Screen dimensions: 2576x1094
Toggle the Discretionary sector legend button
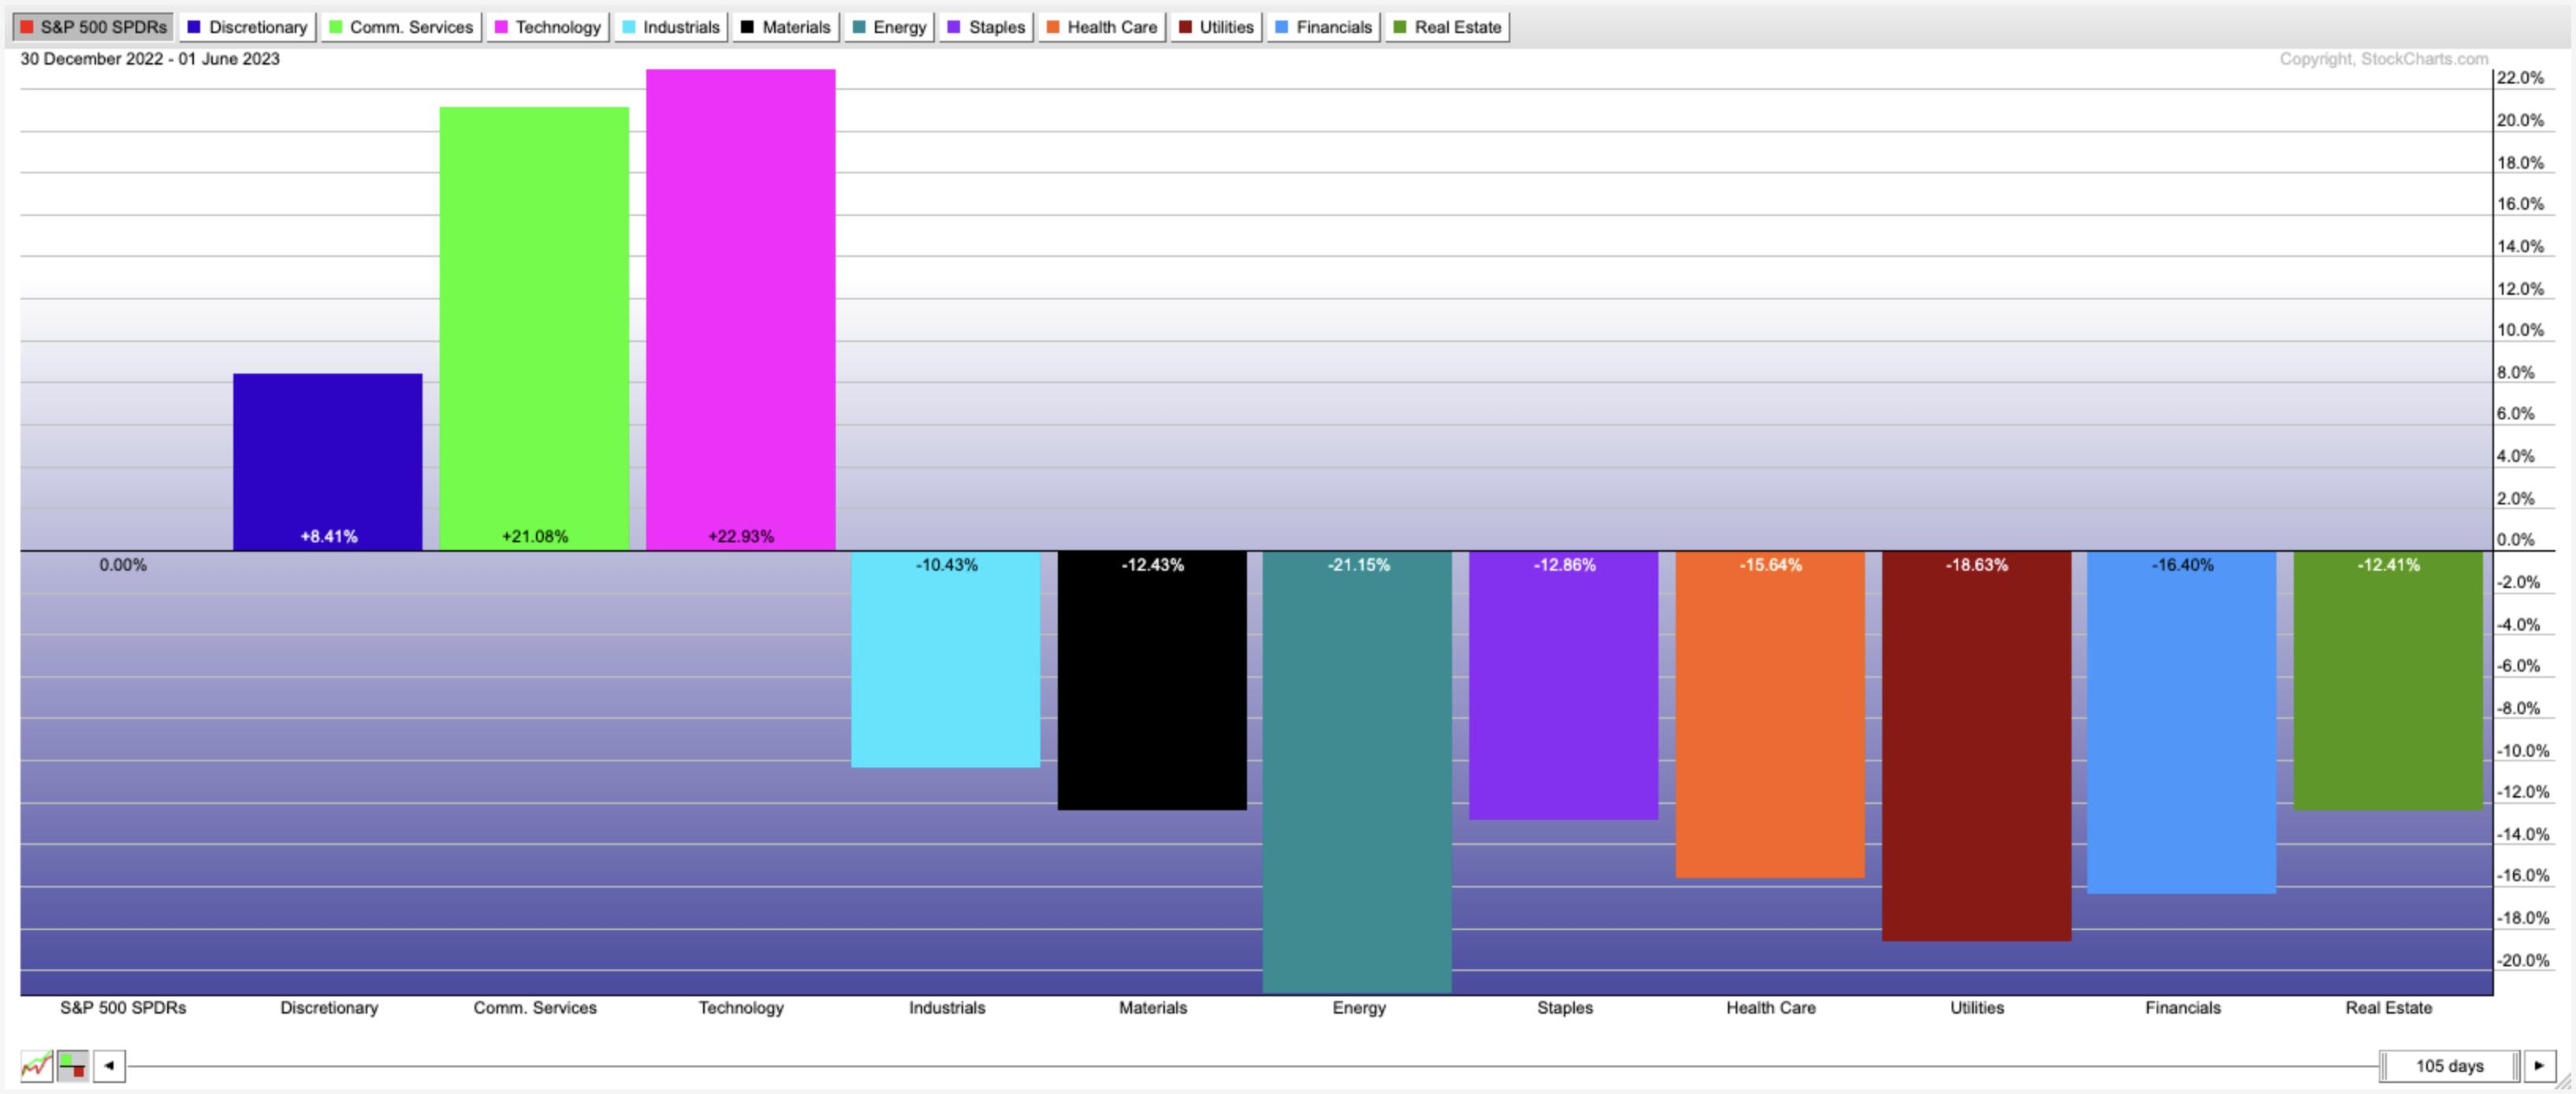247,27
